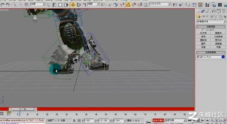Collapse the 对象类型 rollout
This screenshot has width=227, height=124.
[211, 27]
